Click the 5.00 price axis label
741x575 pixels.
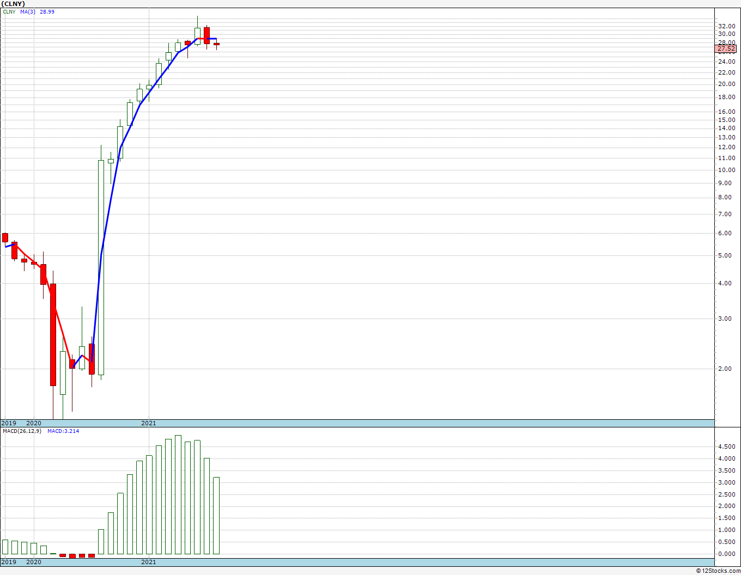pos(725,256)
